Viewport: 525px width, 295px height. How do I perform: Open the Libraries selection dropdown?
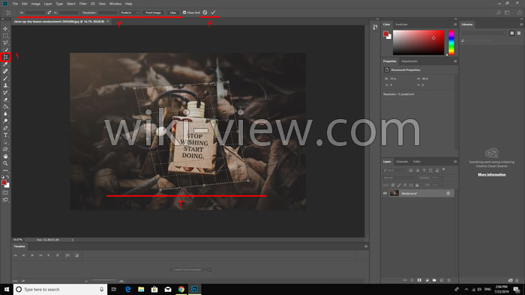click(484, 33)
